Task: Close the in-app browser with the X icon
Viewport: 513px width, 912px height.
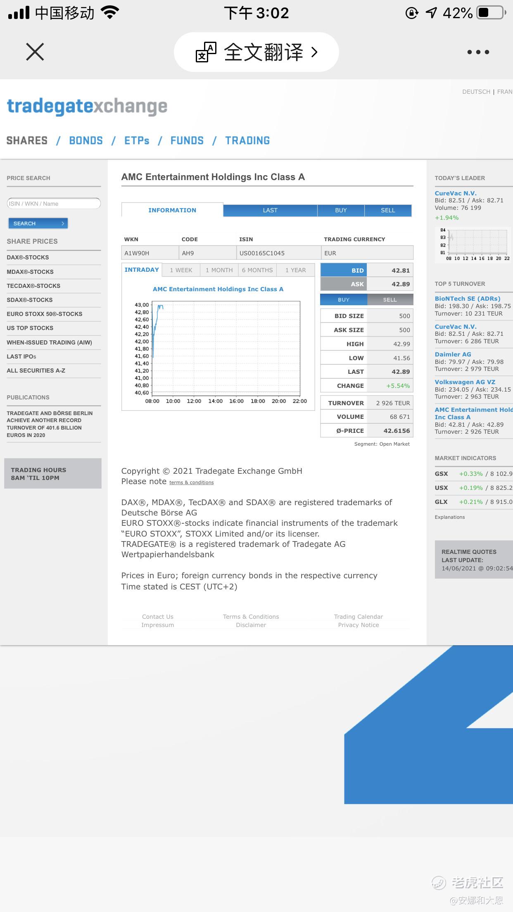Action: pyautogui.click(x=35, y=52)
